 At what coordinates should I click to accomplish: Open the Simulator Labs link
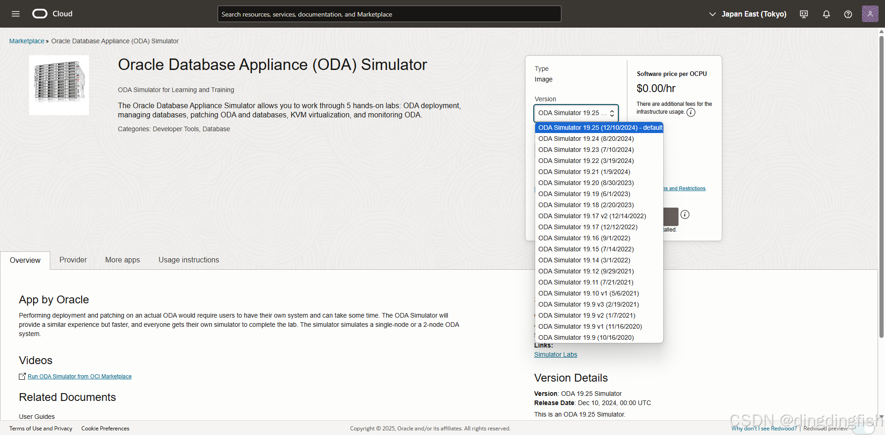(555, 354)
